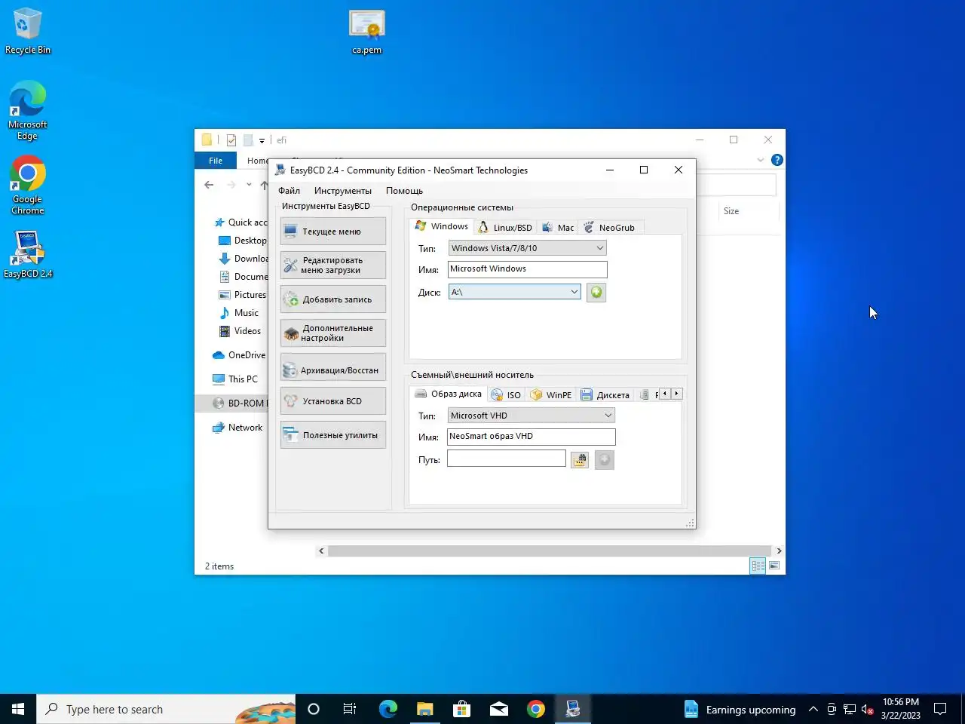Image resolution: width=965 pixels, height=724 pixels.
Task: Open Дополнительные настройки section
Action: point(332,333)
